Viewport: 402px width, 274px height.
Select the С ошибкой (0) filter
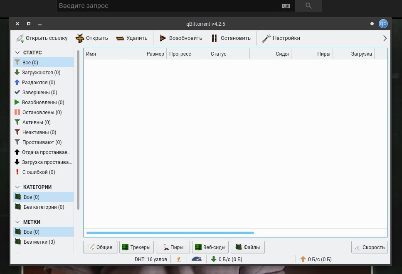click(x=43, y=172)
